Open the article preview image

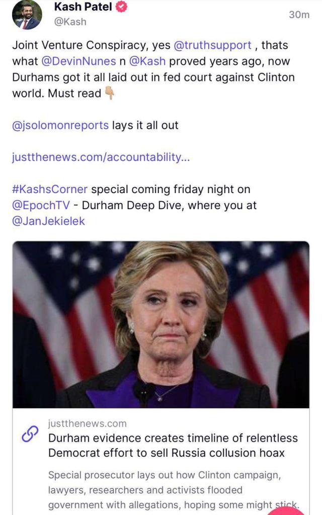(161, 324)
